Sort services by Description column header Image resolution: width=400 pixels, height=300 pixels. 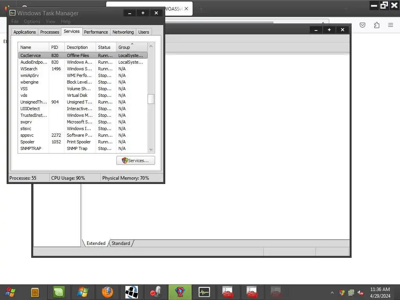point(80,47)
